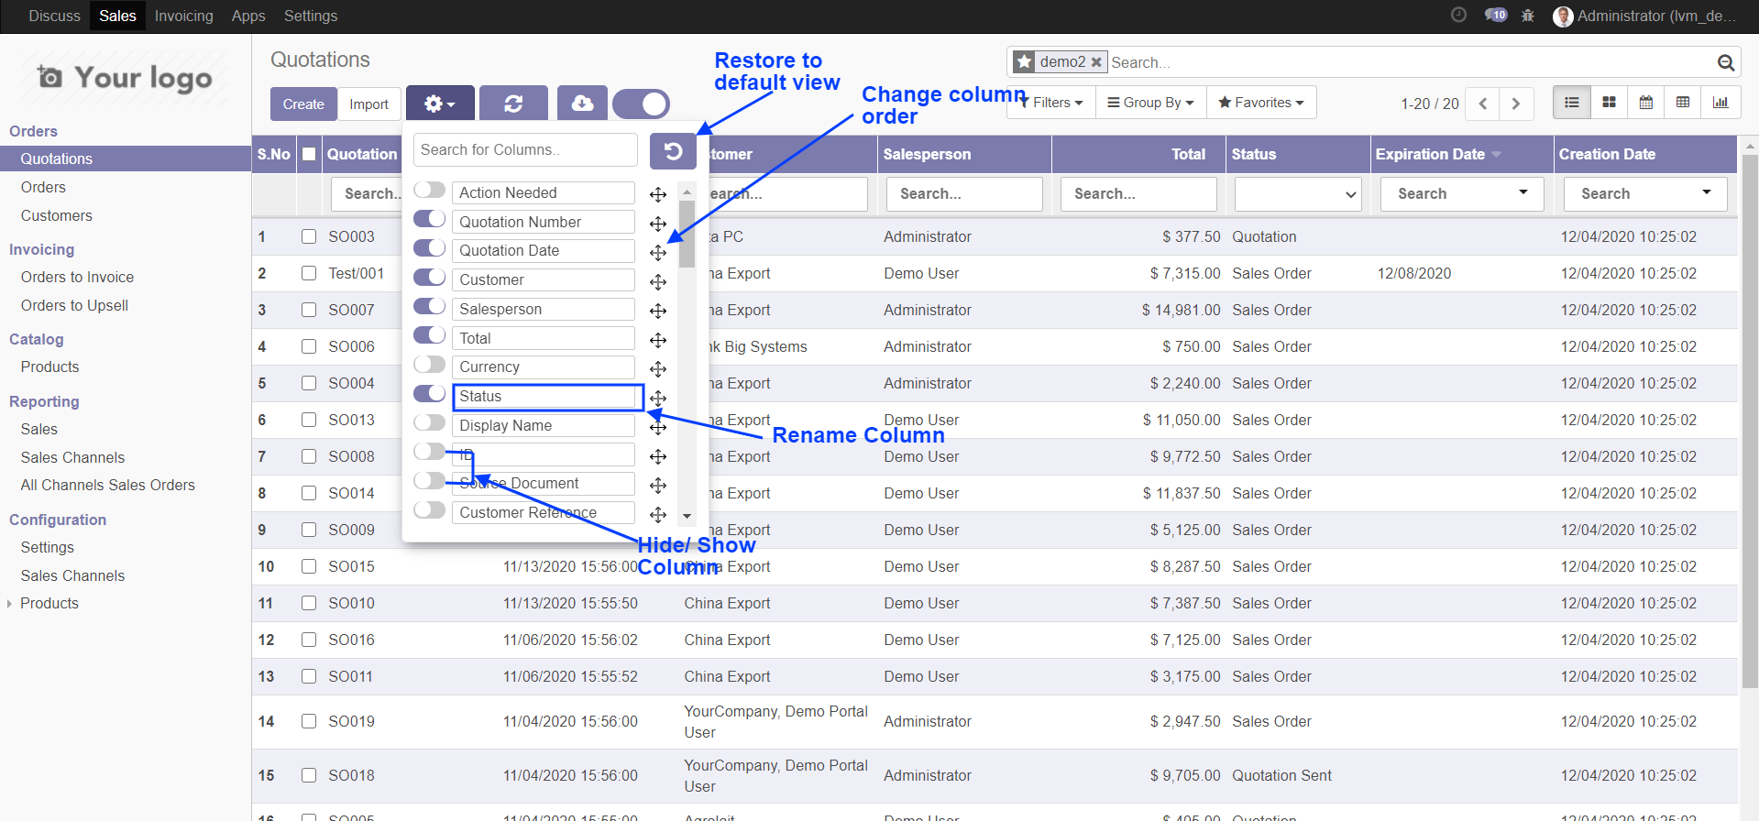1759x821 pixels.
Task: Open the Invoicing top menu
Action: (x=183, y=16)
